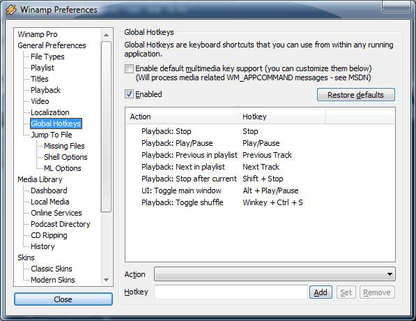The width and height of the screenshot is (416, 321).
Task: Click the Close button
Action: 63,299
